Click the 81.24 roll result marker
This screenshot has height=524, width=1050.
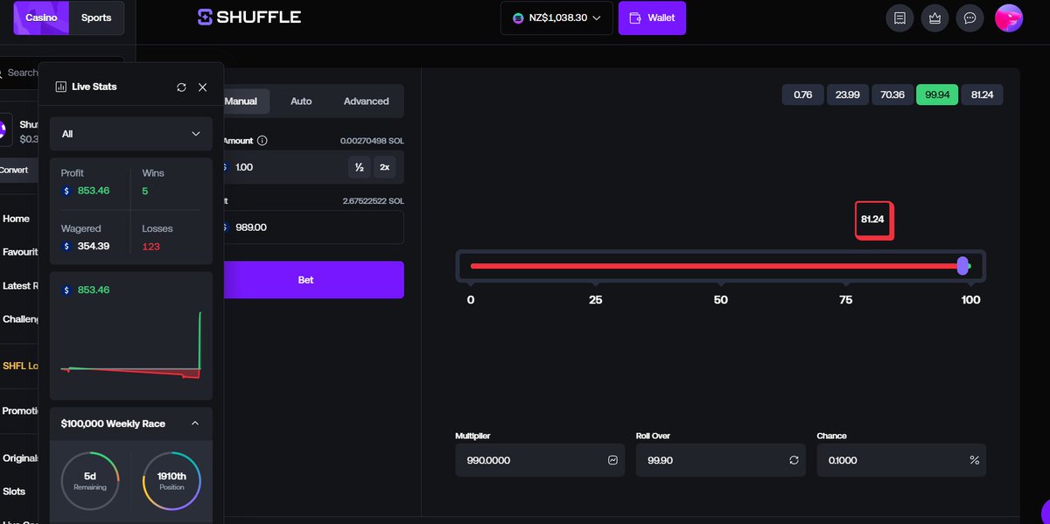[873, 220]
